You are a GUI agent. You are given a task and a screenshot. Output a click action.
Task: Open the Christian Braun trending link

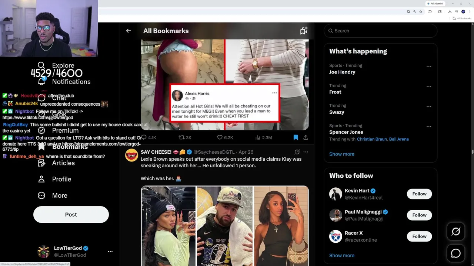[x=372, y=139]
